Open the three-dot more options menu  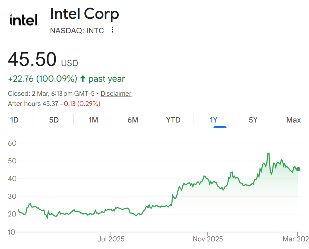click(113, 30)
